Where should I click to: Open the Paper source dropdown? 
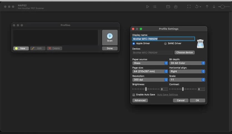(x=150, y=63)
